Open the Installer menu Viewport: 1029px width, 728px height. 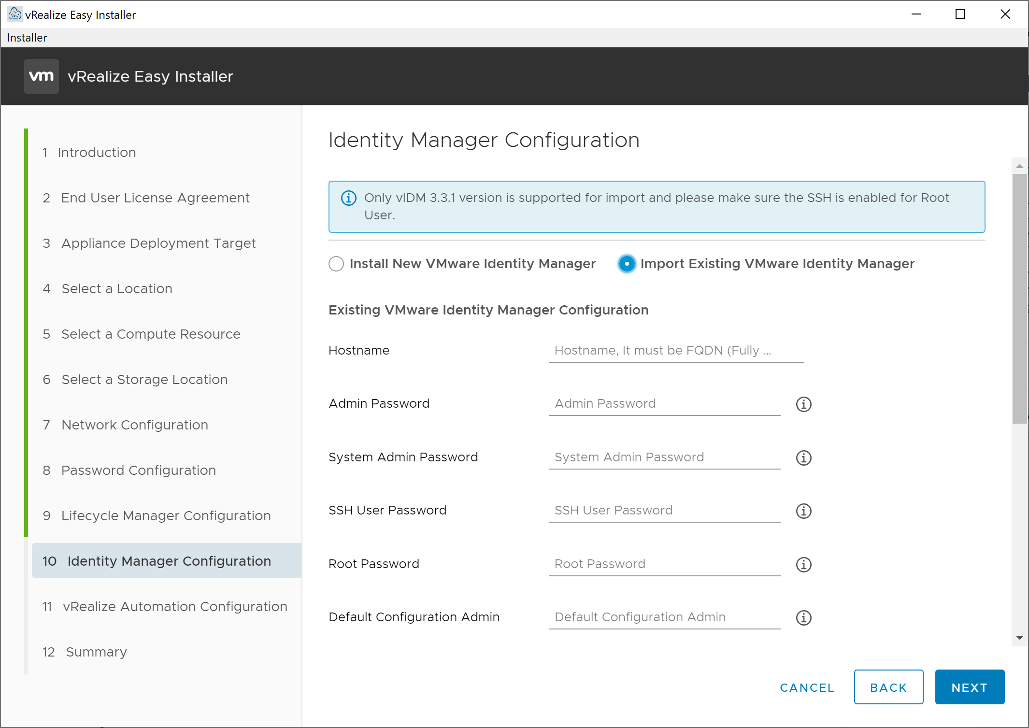point(27,38)
